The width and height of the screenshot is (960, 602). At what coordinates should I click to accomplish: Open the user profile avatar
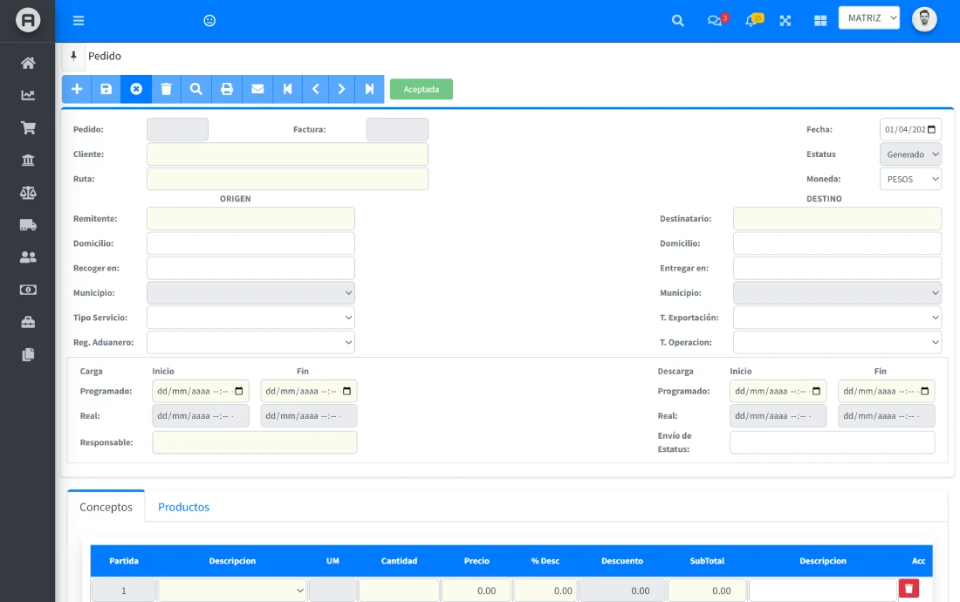pyautogui.click(x=924, y=19)
